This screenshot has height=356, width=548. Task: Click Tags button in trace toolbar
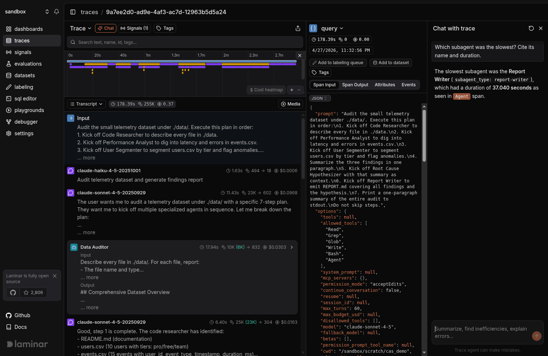tap(165, 28)
